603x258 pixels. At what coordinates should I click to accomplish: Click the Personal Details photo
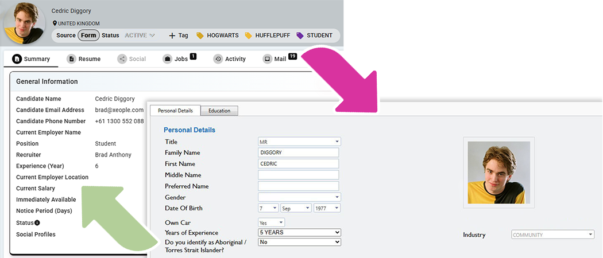499,173
